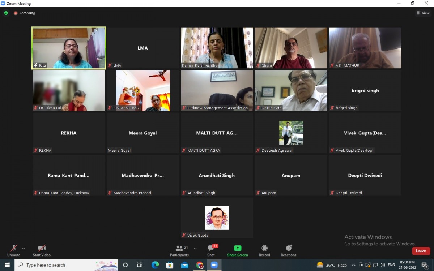Select the Meera Goyal tile
Screen dimensions: 434x271
143,133
